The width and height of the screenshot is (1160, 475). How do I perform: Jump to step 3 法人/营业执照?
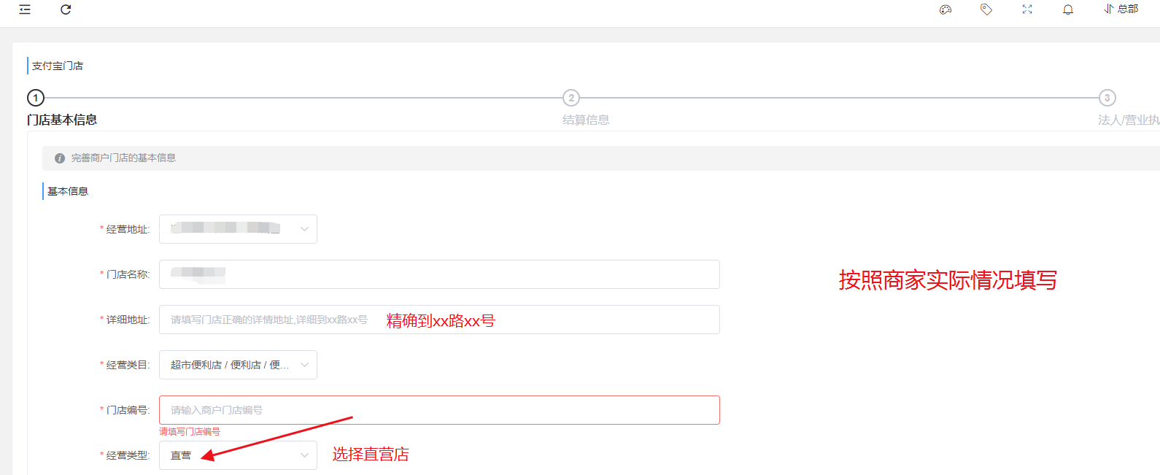[1128, 120]
